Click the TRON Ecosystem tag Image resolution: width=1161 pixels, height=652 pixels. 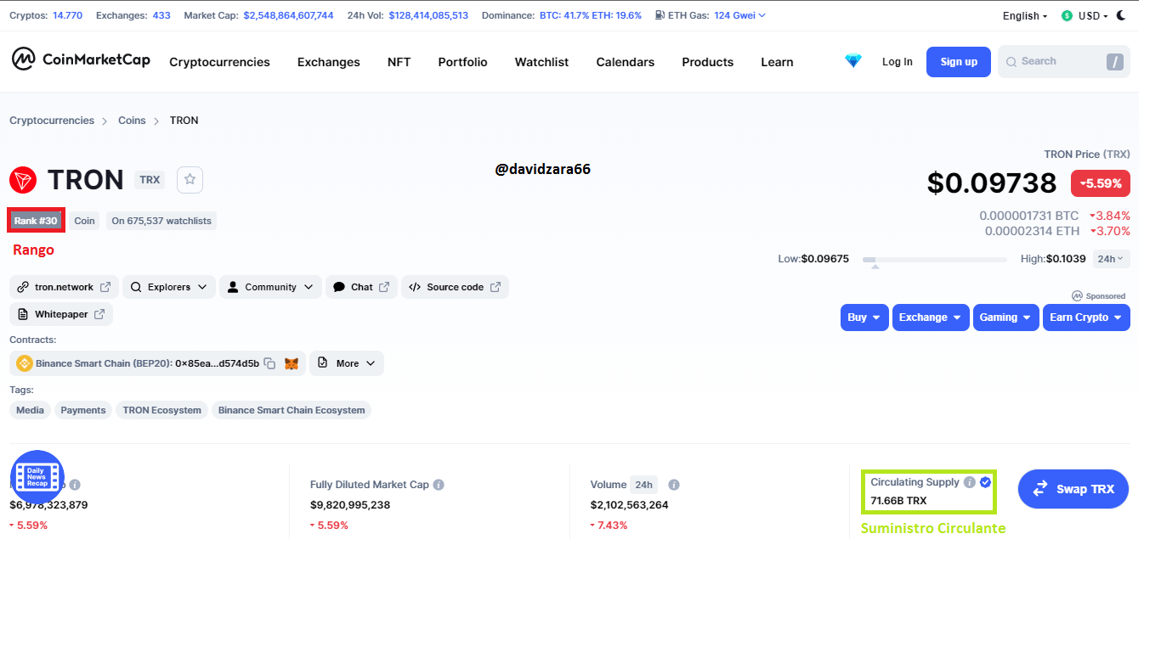tap(161, 410)
